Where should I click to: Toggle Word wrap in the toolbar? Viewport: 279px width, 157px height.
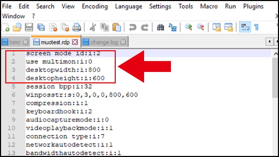click(245, 27)
